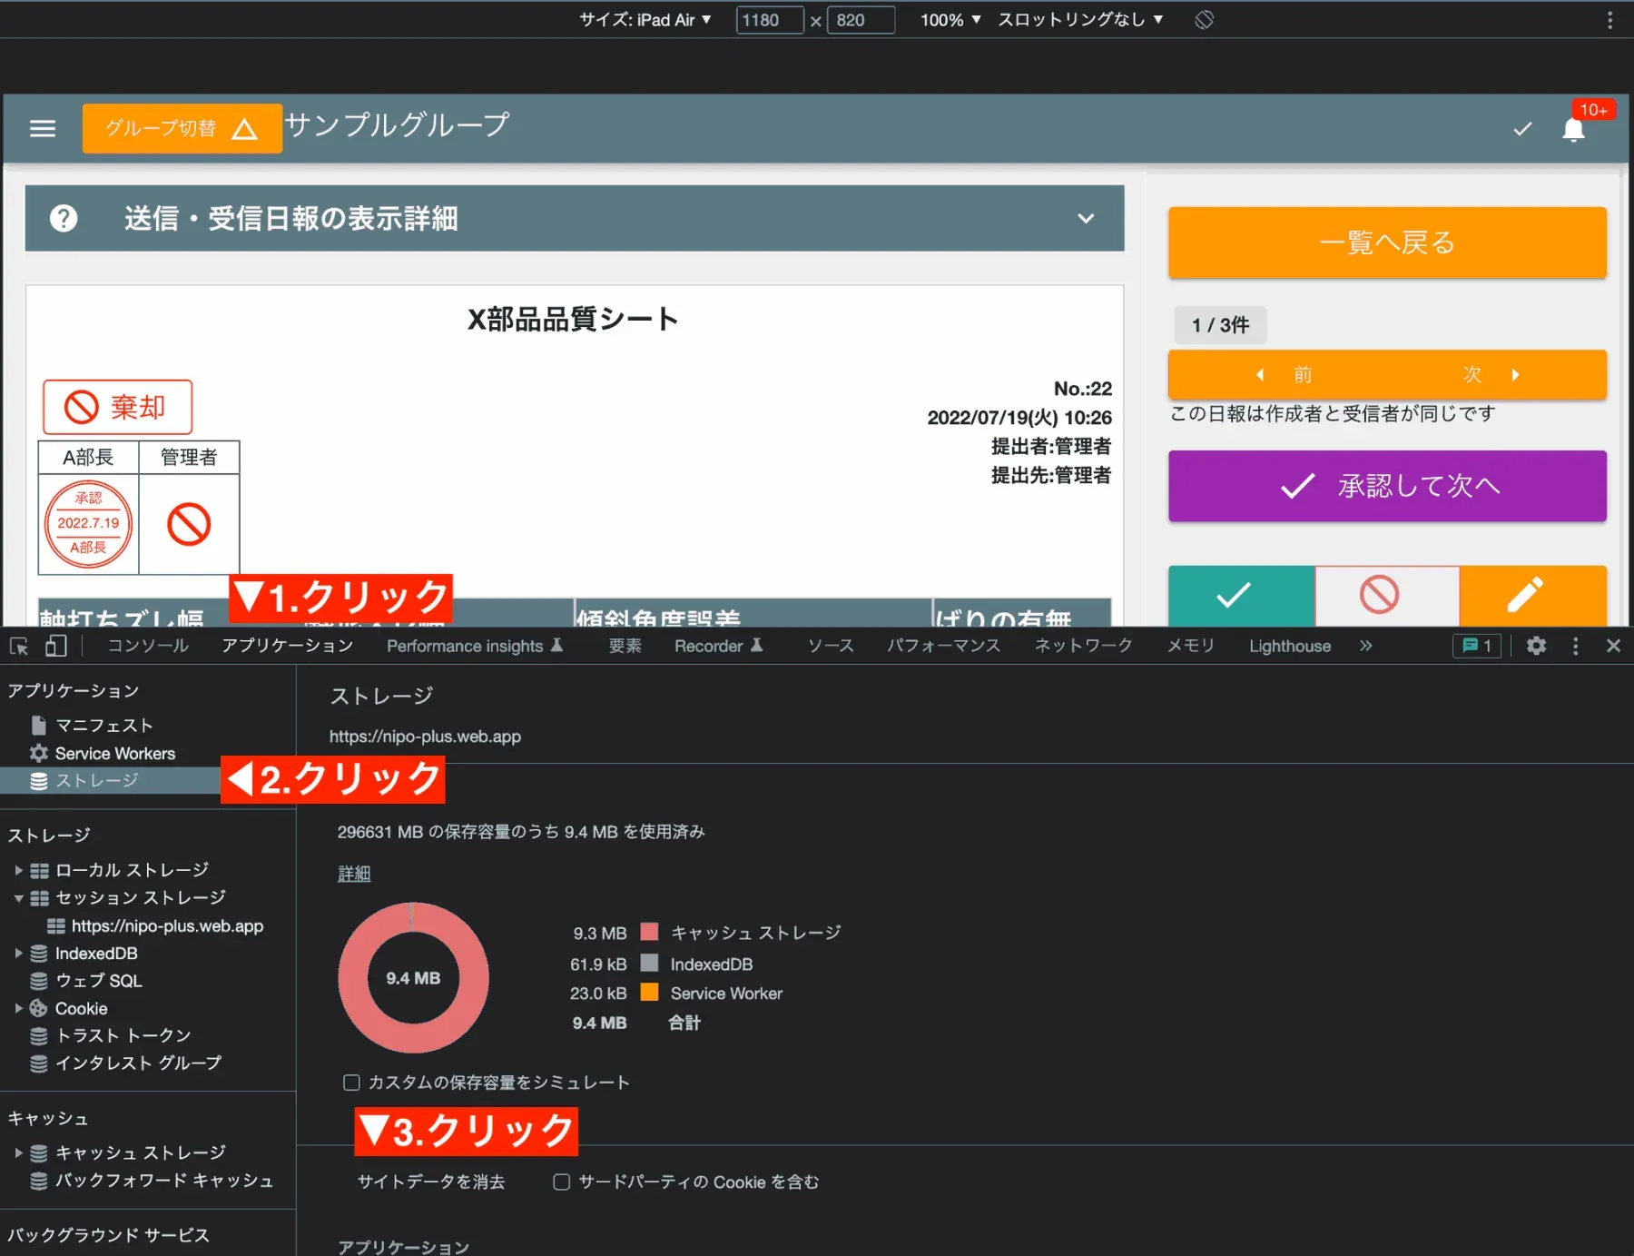Open the hamburger menu icon

pyautogui.click(x=43, y=128)
